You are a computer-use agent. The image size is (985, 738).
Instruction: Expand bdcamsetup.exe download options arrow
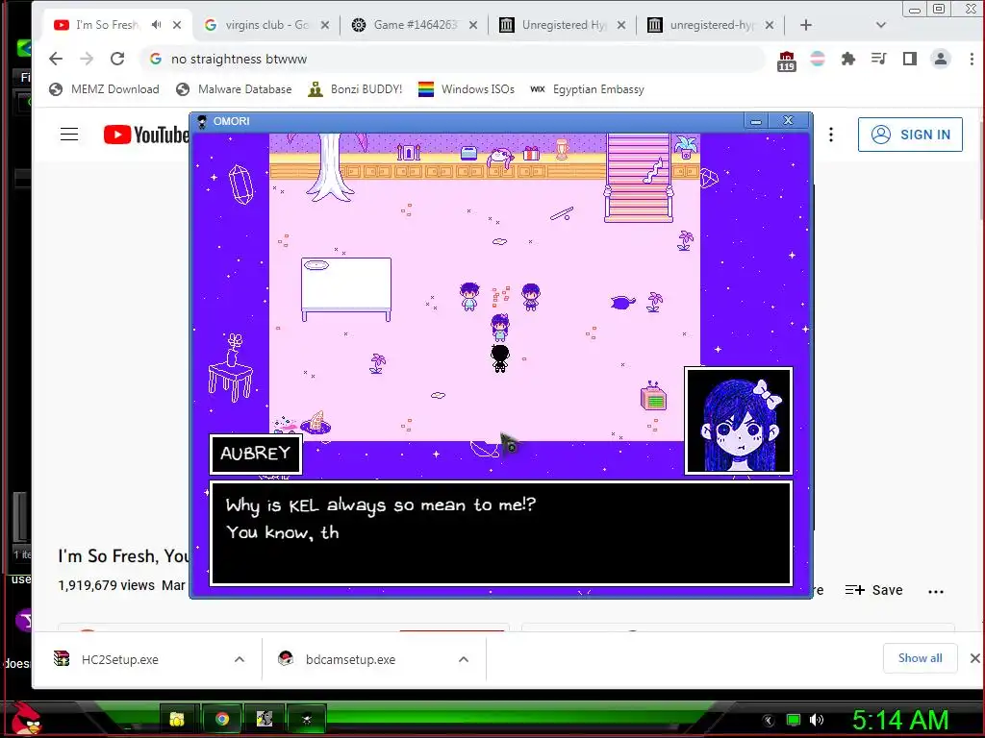[x=464, y=659]
